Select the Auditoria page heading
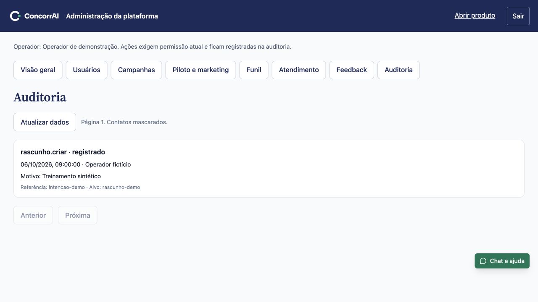This screenshot has height=302, width=538. pos(40,97)
